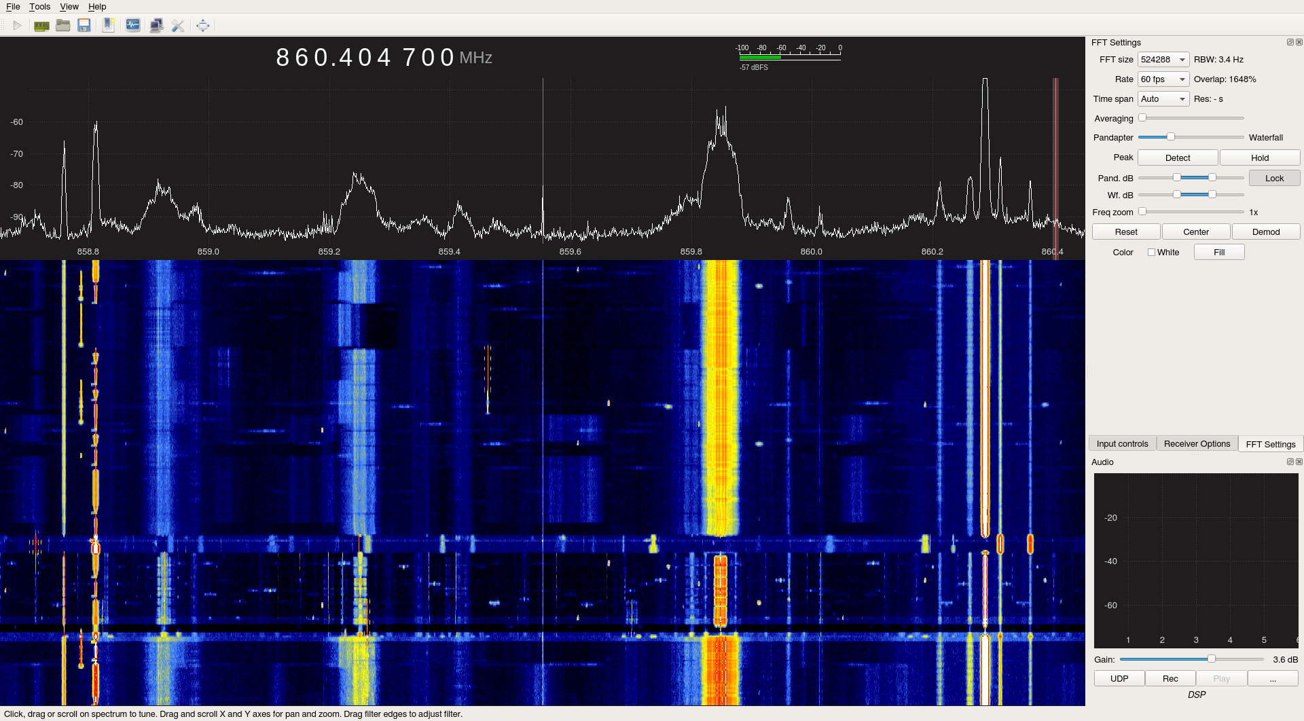This screenshot has width=1304, height=721.
Task: Open the configure I/O devices hardware-card icon
Action: pyautogui.click(x=41, y=26)
